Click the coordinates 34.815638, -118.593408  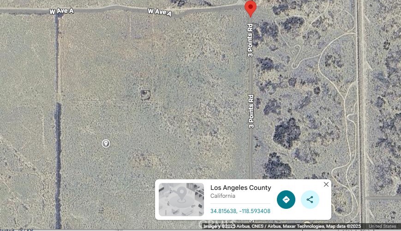tap(240, 211)
